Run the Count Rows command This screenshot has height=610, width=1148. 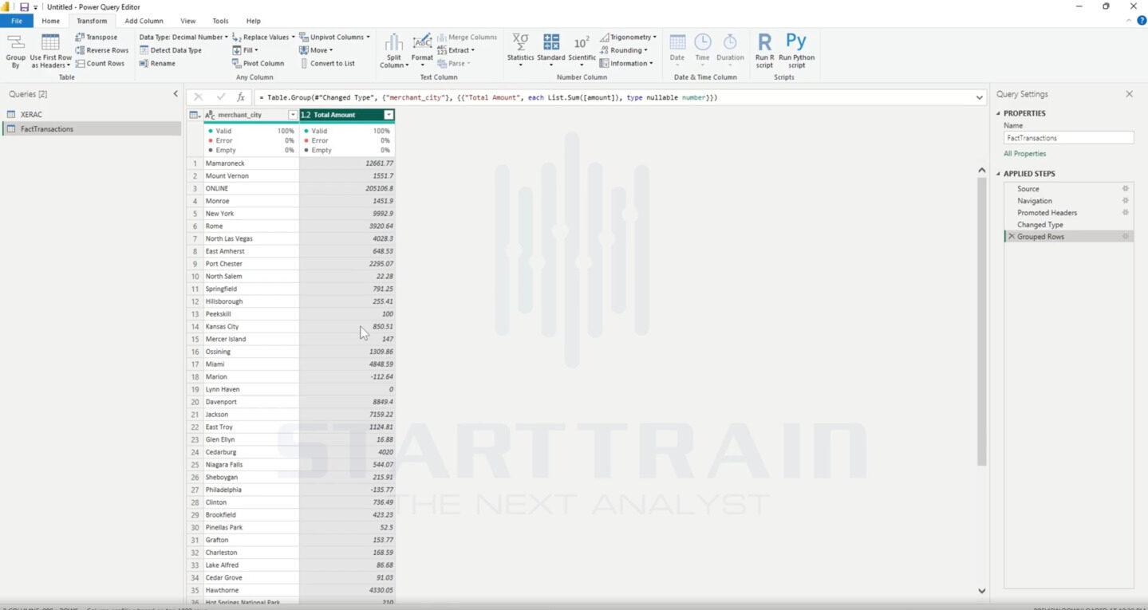(x=101, y=64)
